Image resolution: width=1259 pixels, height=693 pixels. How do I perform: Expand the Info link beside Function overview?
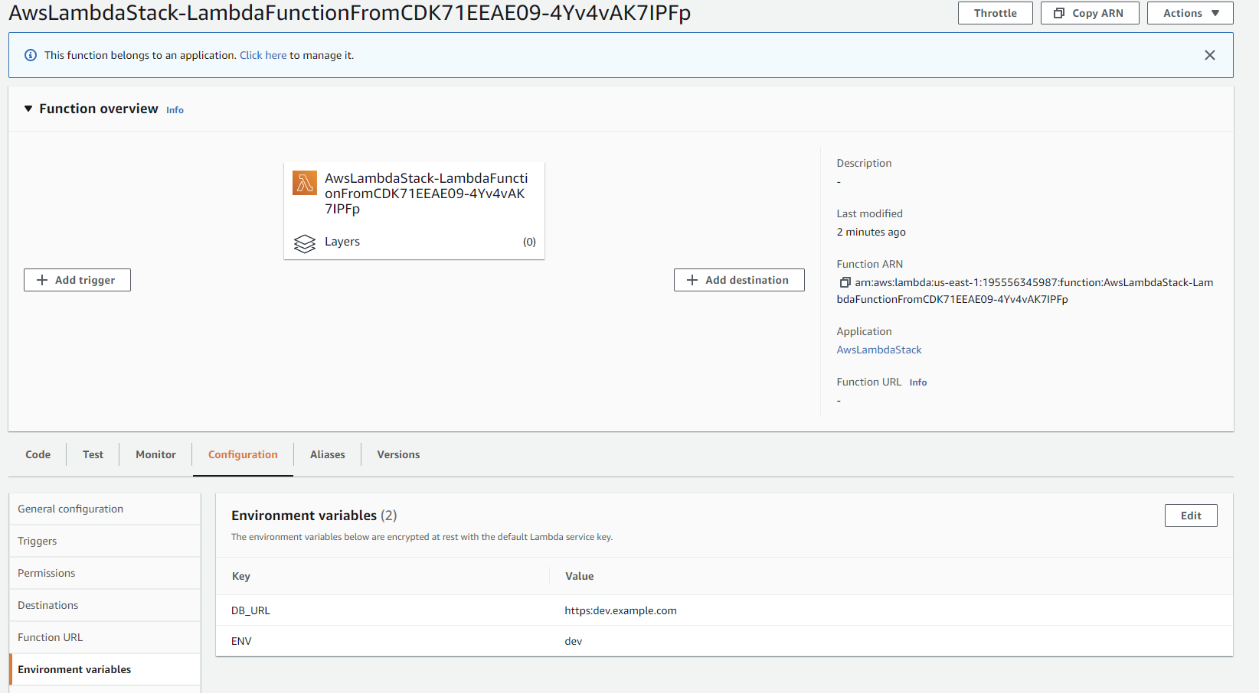click(175, 109)
